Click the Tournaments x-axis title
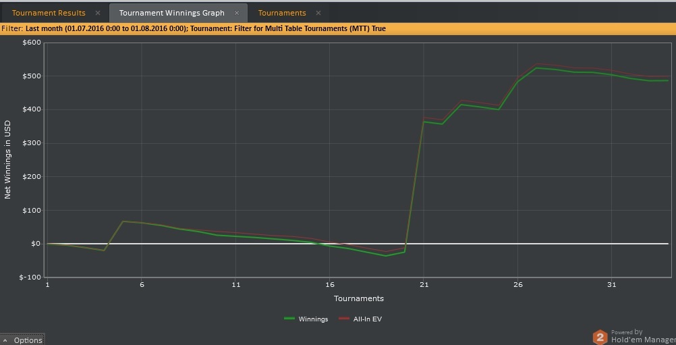 (x=359, y=298)
